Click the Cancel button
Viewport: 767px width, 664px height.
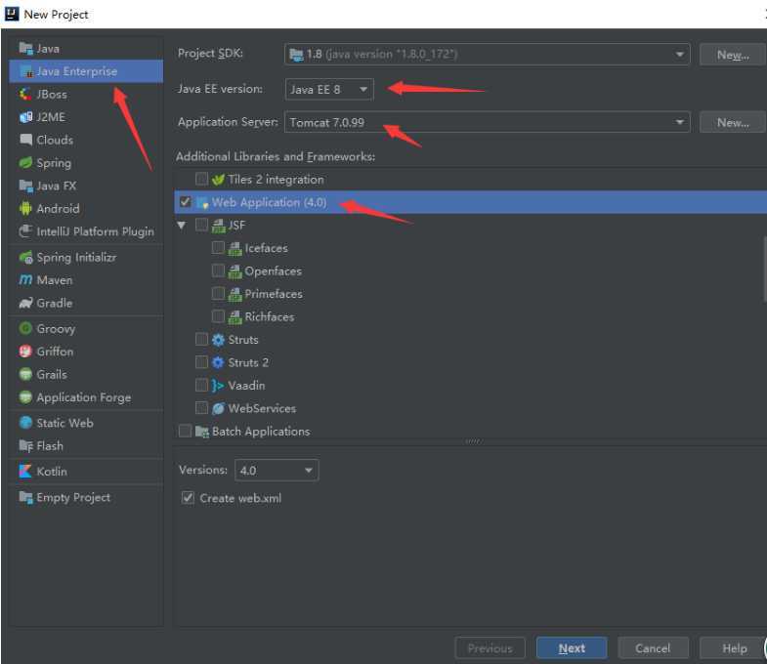click(653, 647)
